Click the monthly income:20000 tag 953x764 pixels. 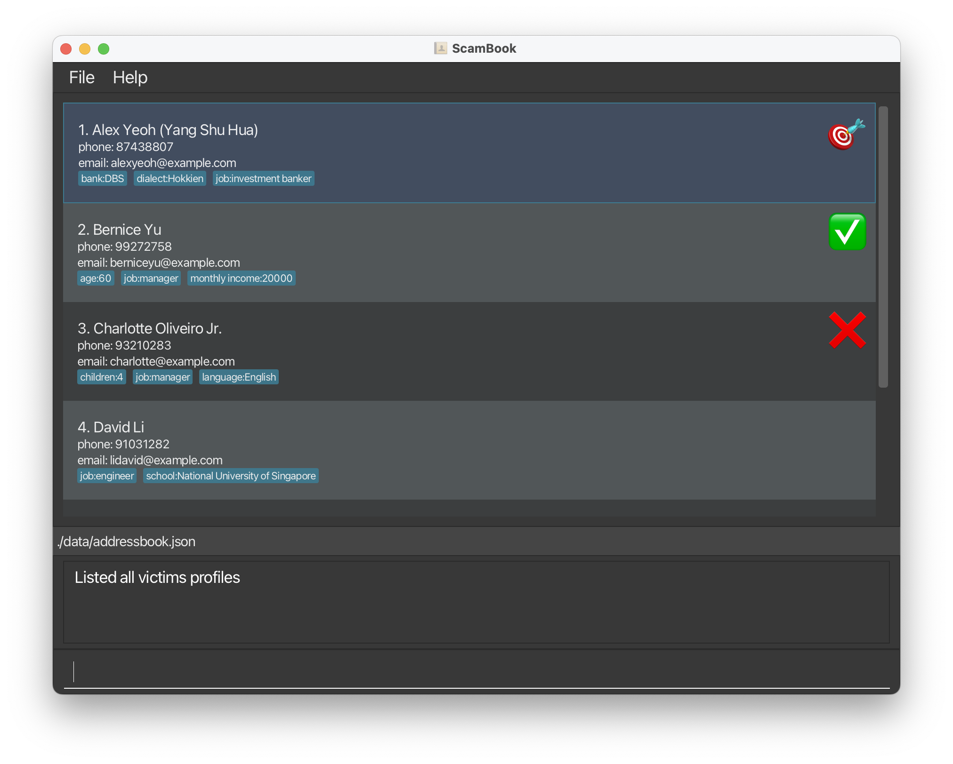click(x=241, y=279)
